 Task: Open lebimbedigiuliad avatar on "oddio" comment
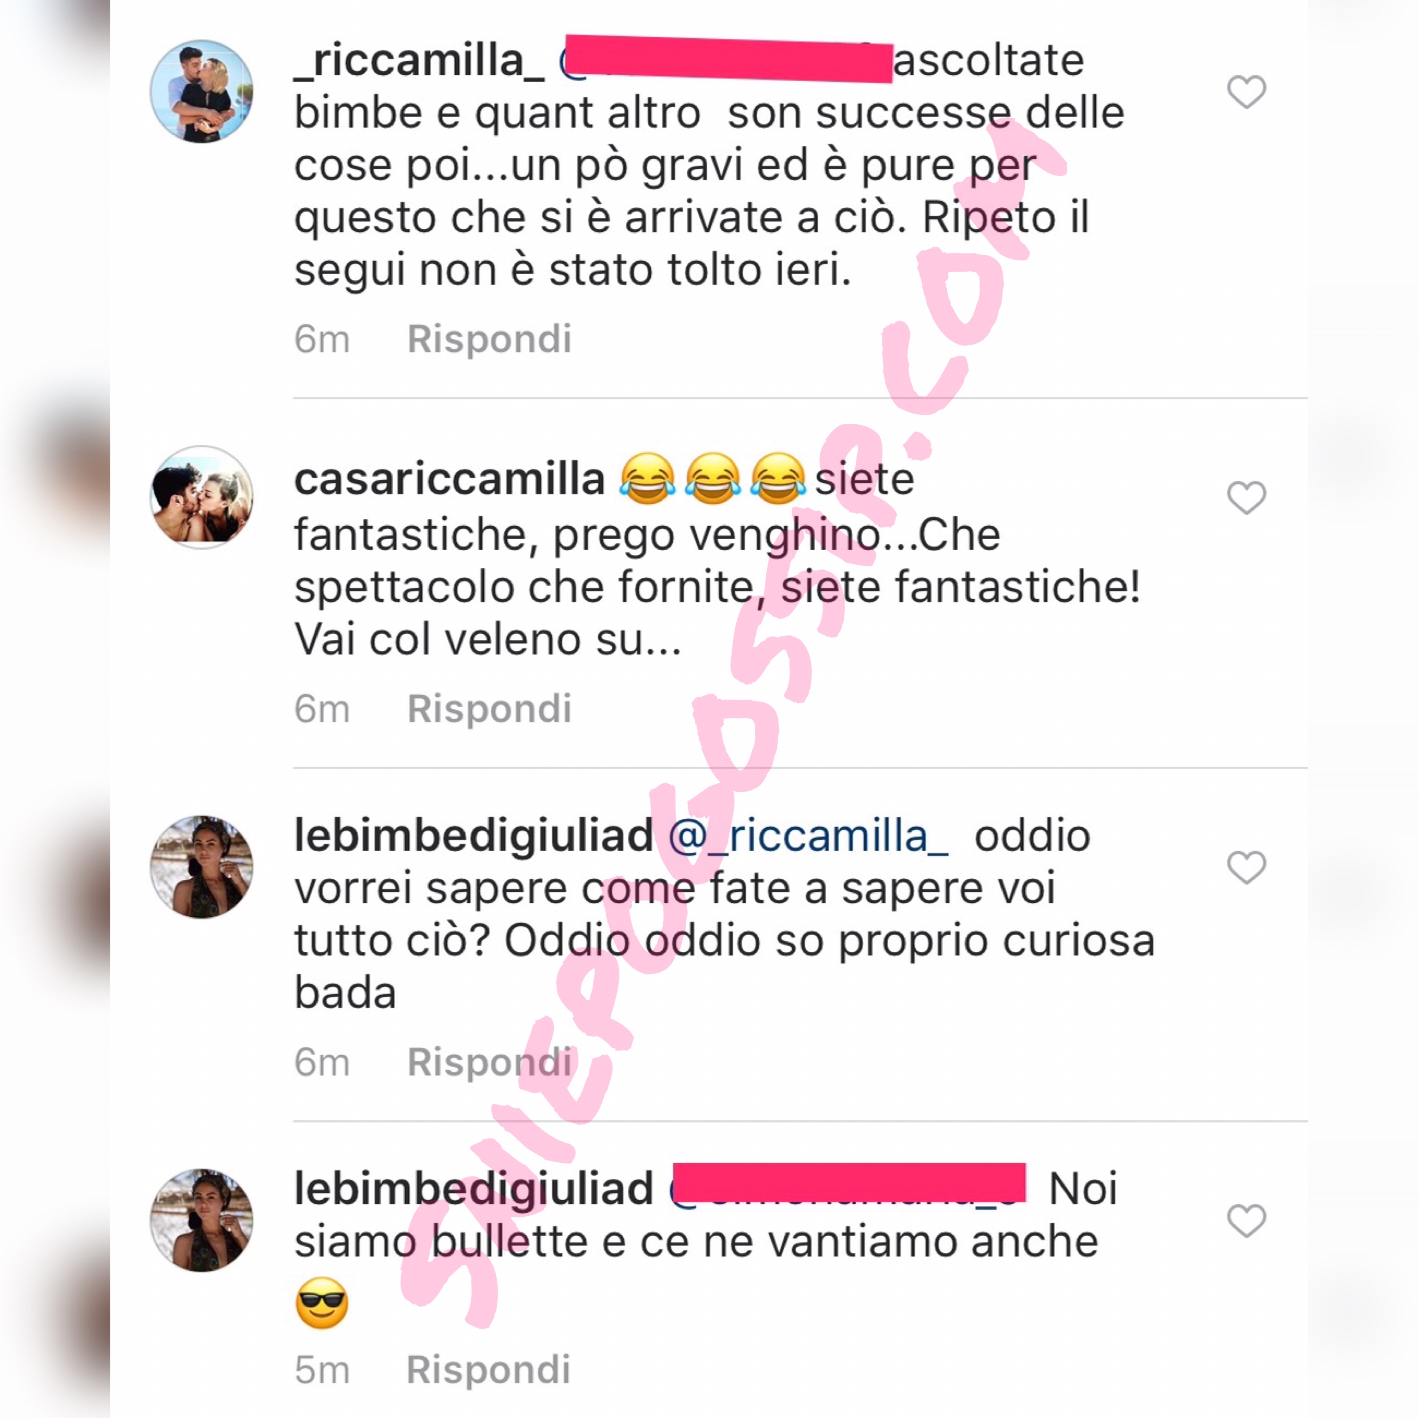pyautogui.click(x=202, y=867)
